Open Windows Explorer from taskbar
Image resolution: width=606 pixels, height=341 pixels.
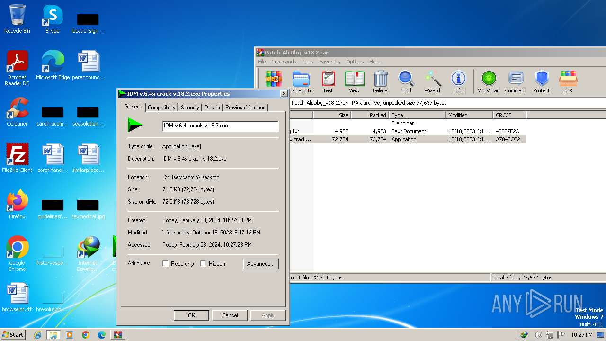tap(53, 335)
